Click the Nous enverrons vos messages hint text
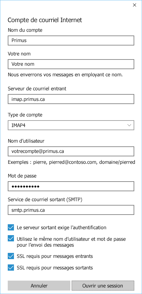Viewport: 142px width, 294px height. (65, 75)
